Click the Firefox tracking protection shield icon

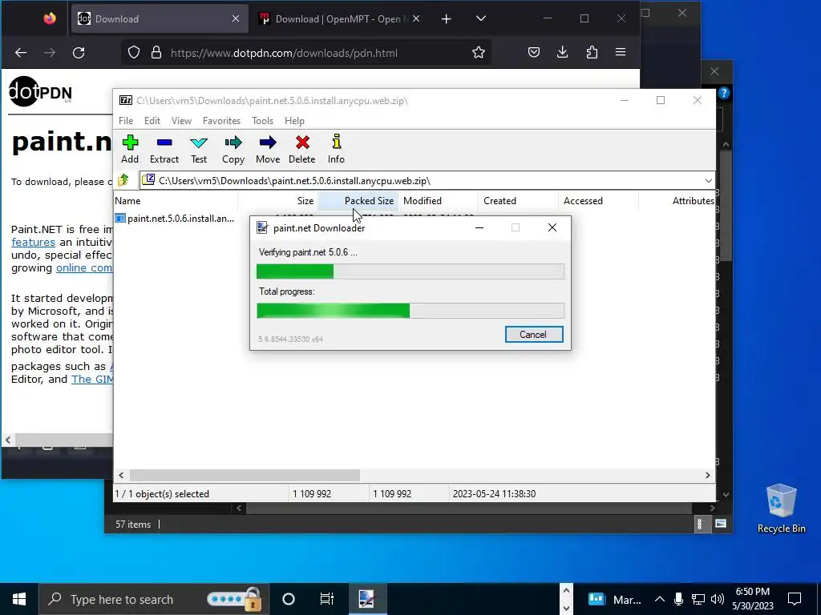[134, 52]
